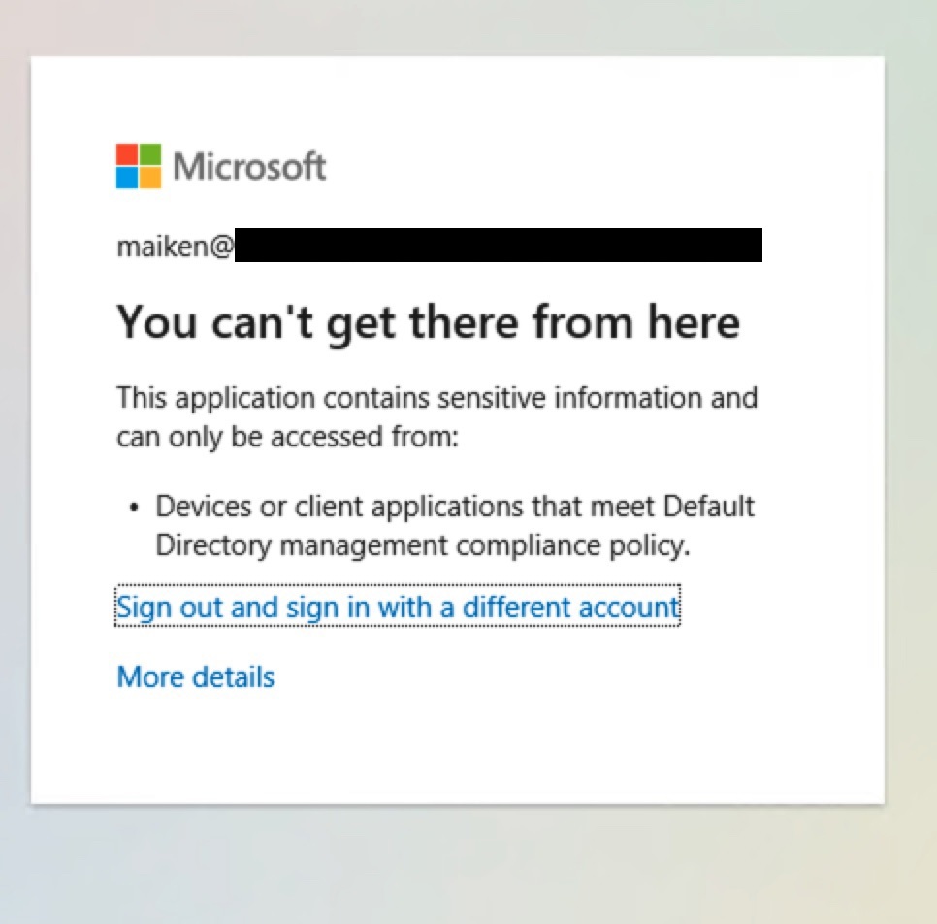Open Sign out and sign in with different account
The image size is (937, 924).
(x=398, y=607)
